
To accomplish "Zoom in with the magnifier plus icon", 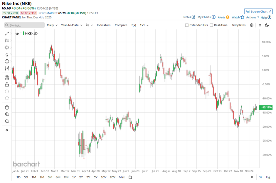I will point(7,114).
